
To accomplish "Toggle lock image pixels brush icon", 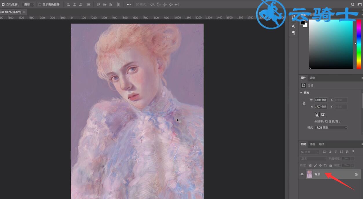I will (315, 165).
